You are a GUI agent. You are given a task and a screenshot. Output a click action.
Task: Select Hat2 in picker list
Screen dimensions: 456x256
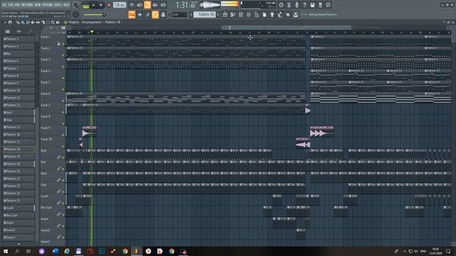[19, 112]
